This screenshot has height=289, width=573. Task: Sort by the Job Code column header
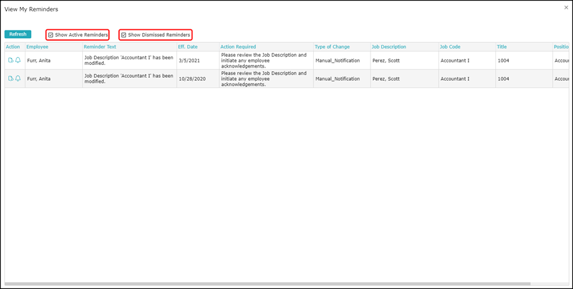click(x=450, y=47)
